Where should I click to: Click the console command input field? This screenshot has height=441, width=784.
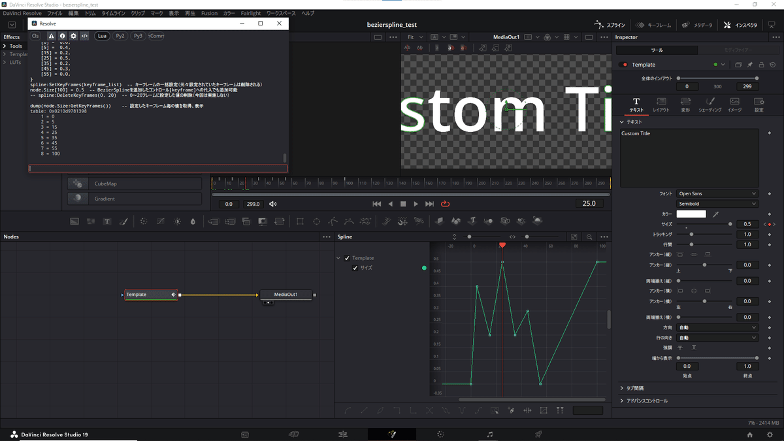point(158,169)
